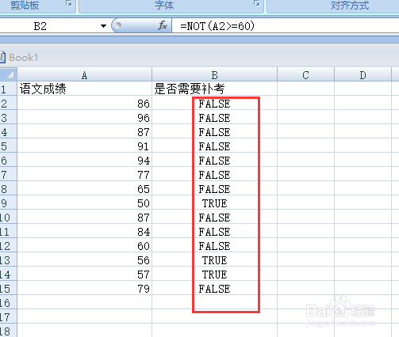
Task: Click the Name Box showing B2
Action: pyautogui.click(x=49, y=26)
